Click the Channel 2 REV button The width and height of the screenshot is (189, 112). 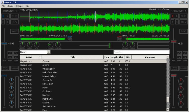click(x=183, y=22)
